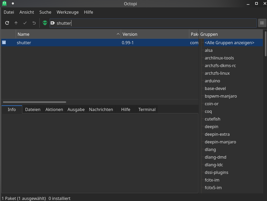Select the base-devel group
Viewport: 267px width, 201px height.
(215, 88)
